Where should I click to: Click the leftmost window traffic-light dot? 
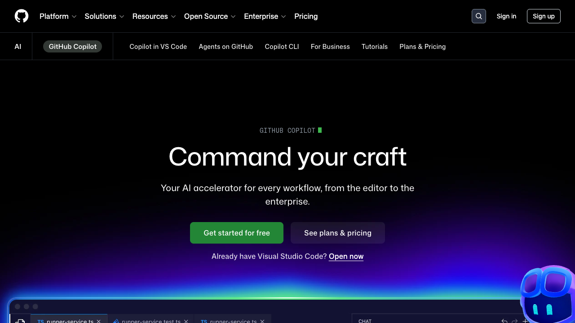click(17, 306)
